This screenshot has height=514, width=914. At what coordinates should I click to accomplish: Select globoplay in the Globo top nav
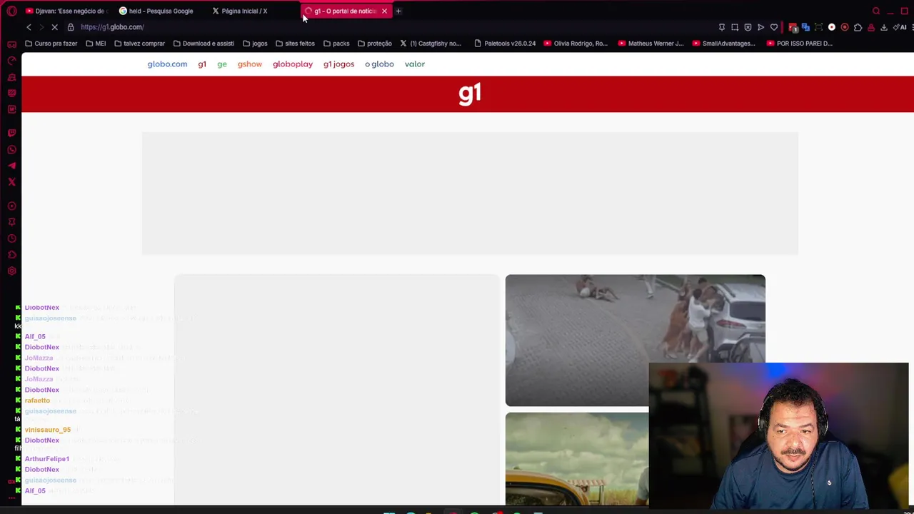(293, 64)
